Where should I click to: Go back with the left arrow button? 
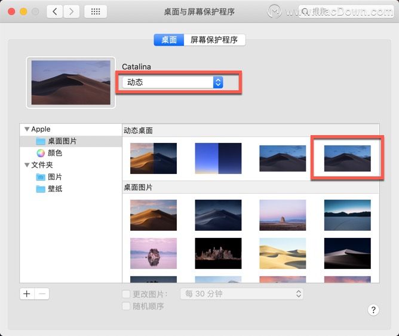tap(55, 11)
